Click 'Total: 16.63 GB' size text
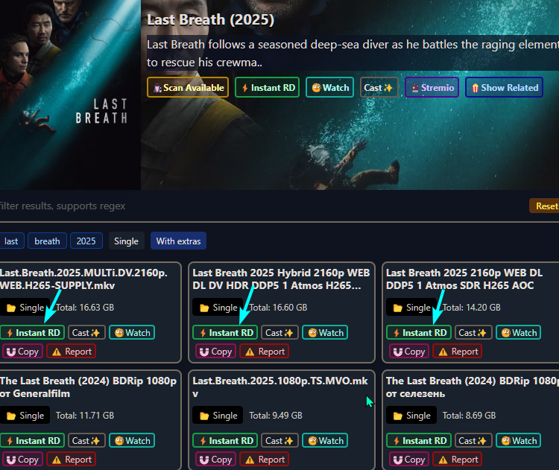 (x=85, y=308)
